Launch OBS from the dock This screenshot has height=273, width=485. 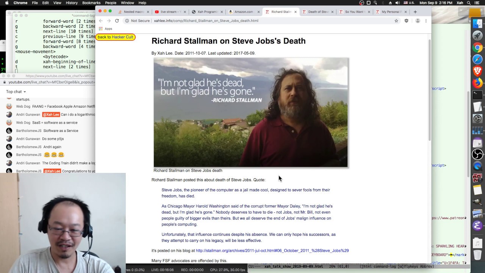point(477,154)
